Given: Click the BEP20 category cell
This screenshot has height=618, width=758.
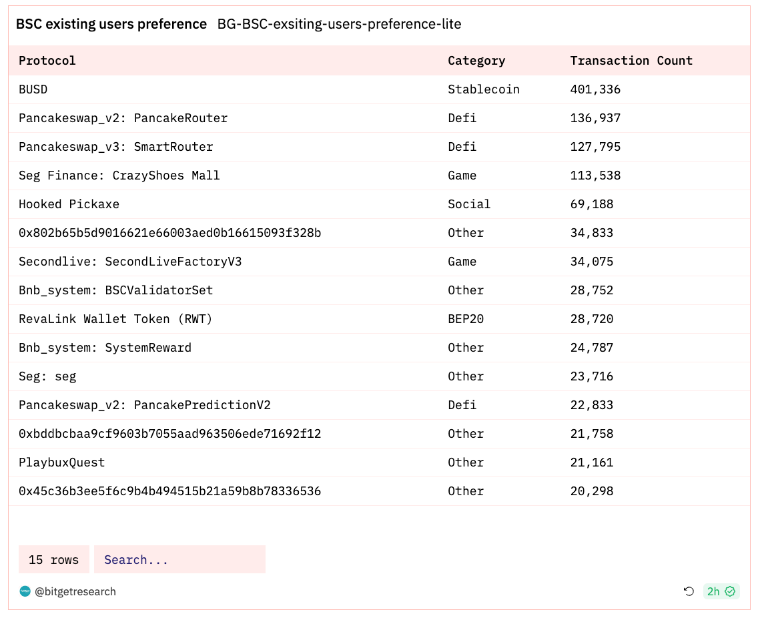Looking at the screenshot, I should 466,319.
